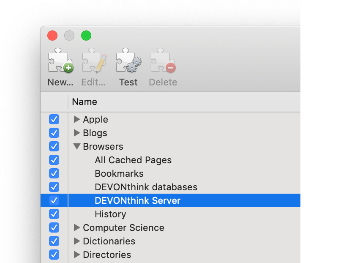Select "All Cached Pages" plugin

click(133, 160)
